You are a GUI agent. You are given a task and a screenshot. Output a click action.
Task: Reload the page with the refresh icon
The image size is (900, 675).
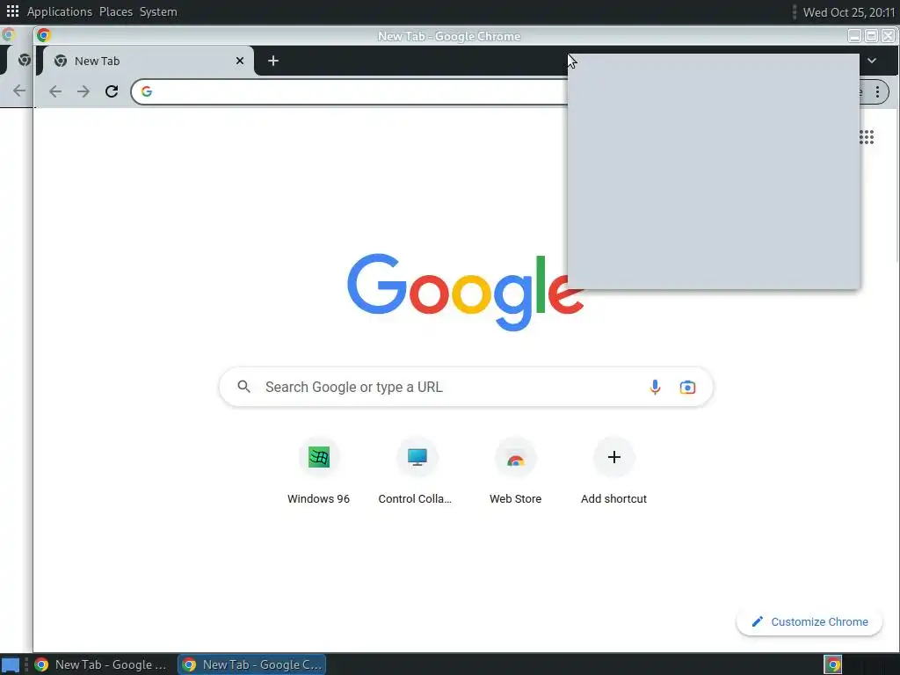click(x=112, y=91)
